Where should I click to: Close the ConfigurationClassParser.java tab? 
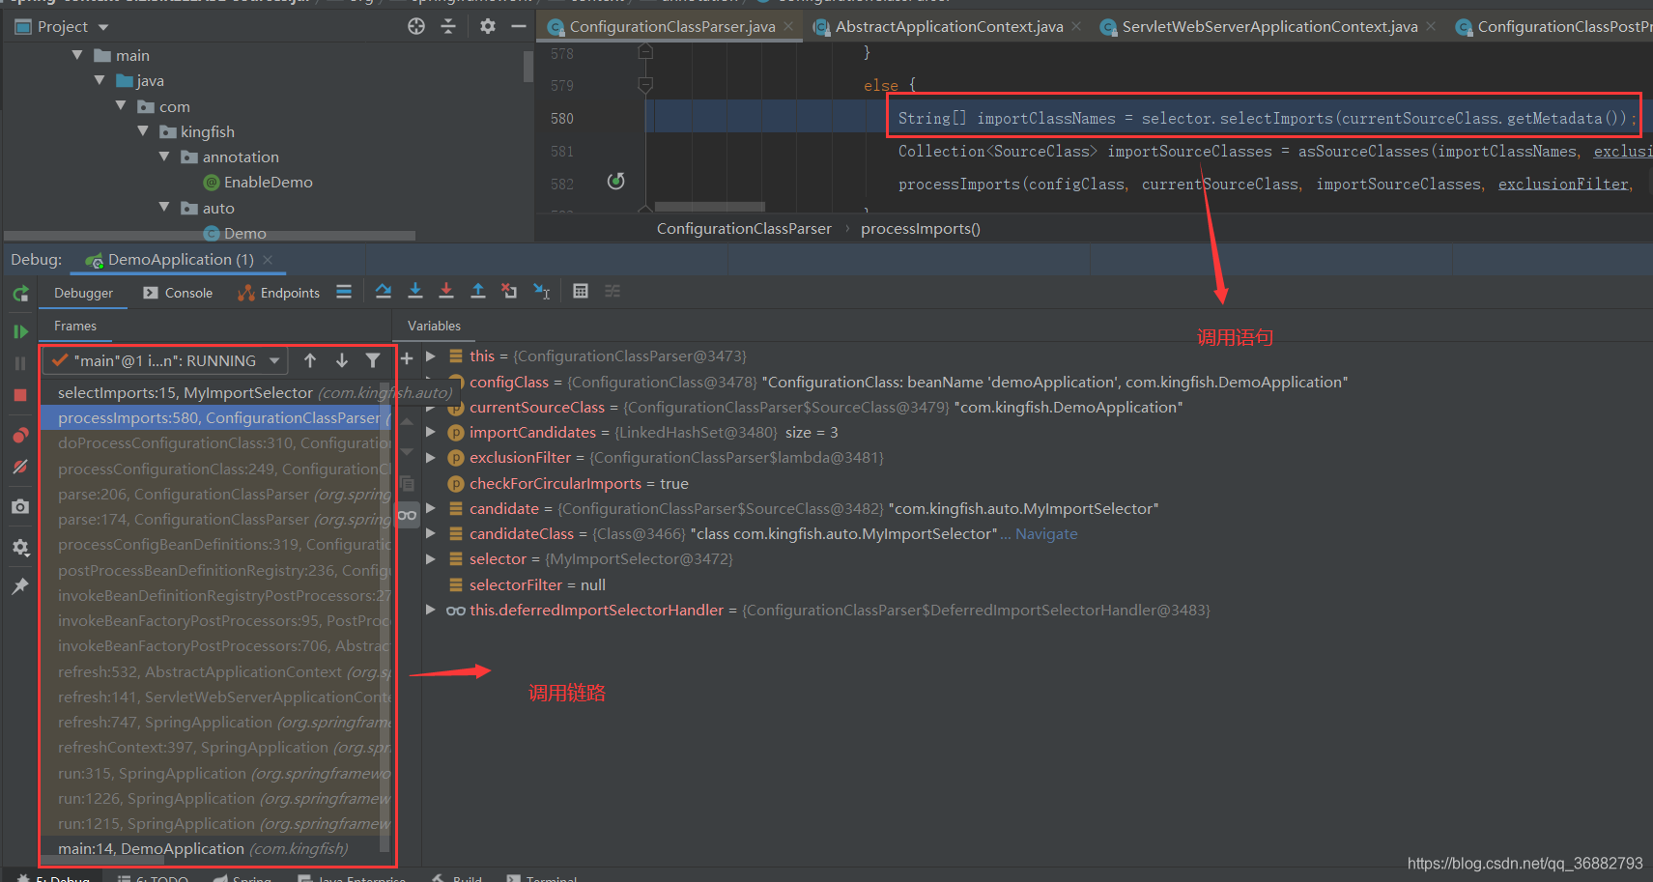pos(788,27)
